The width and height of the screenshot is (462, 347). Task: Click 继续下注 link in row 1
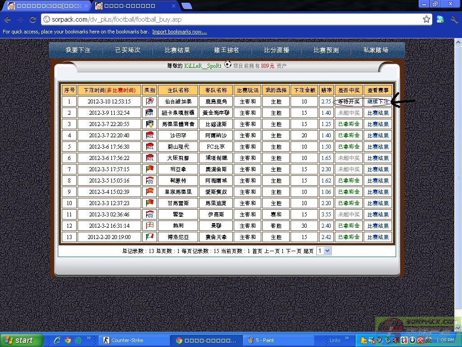[x=378, y=102]
